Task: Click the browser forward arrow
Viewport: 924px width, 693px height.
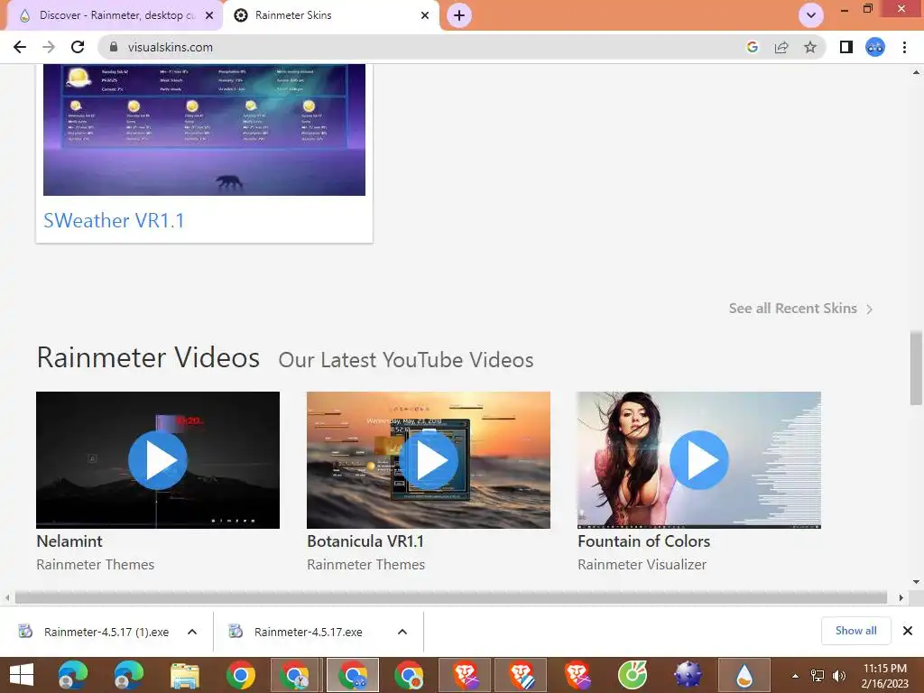Action: pyautogui.click(x=49, y=47)
